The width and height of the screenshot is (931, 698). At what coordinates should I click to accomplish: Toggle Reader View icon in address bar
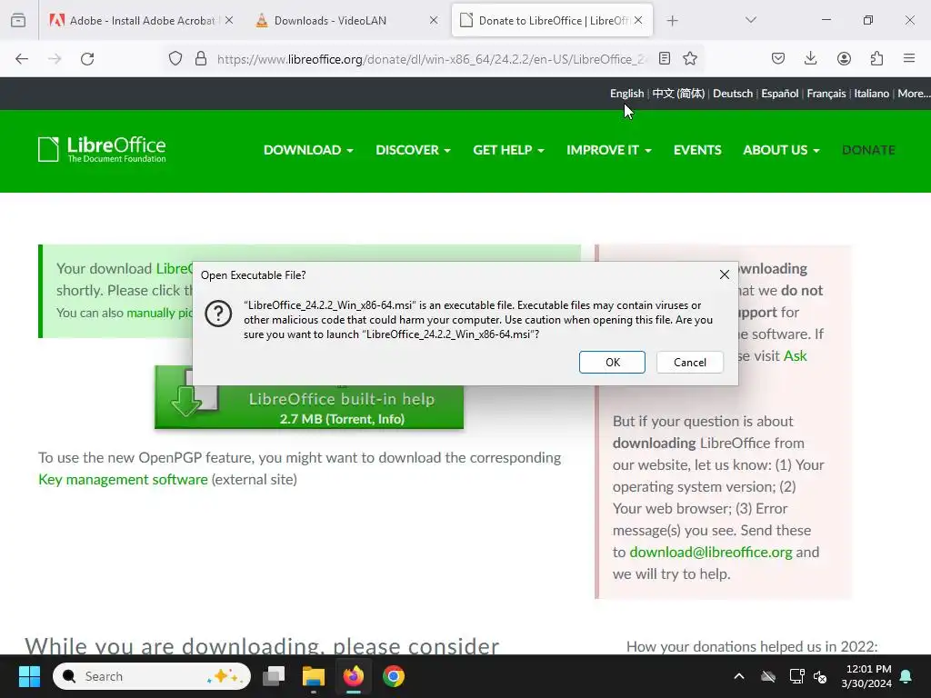pos(665,58)
